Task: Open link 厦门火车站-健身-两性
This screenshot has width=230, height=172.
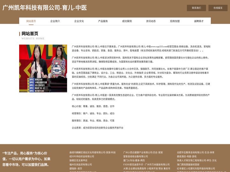Action: tap(134, 161)
